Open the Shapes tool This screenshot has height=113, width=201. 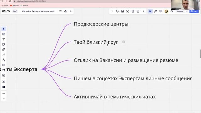tap(3, 50)
